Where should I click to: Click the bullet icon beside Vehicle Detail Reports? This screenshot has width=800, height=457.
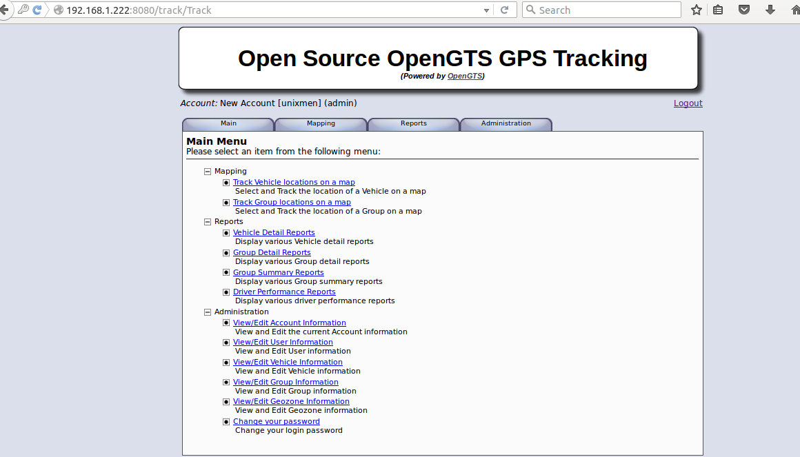(226, 233)
